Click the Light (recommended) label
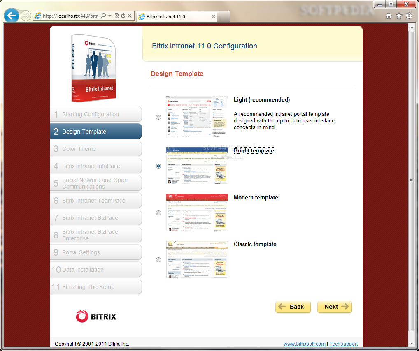Screen dimensions: 419x351 click(x=262, y=100)
